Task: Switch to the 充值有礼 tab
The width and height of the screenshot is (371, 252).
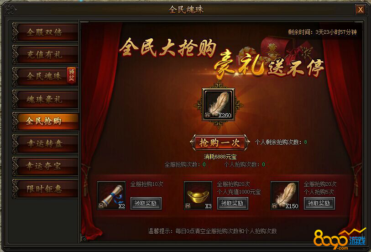Action: pos(45,55)
